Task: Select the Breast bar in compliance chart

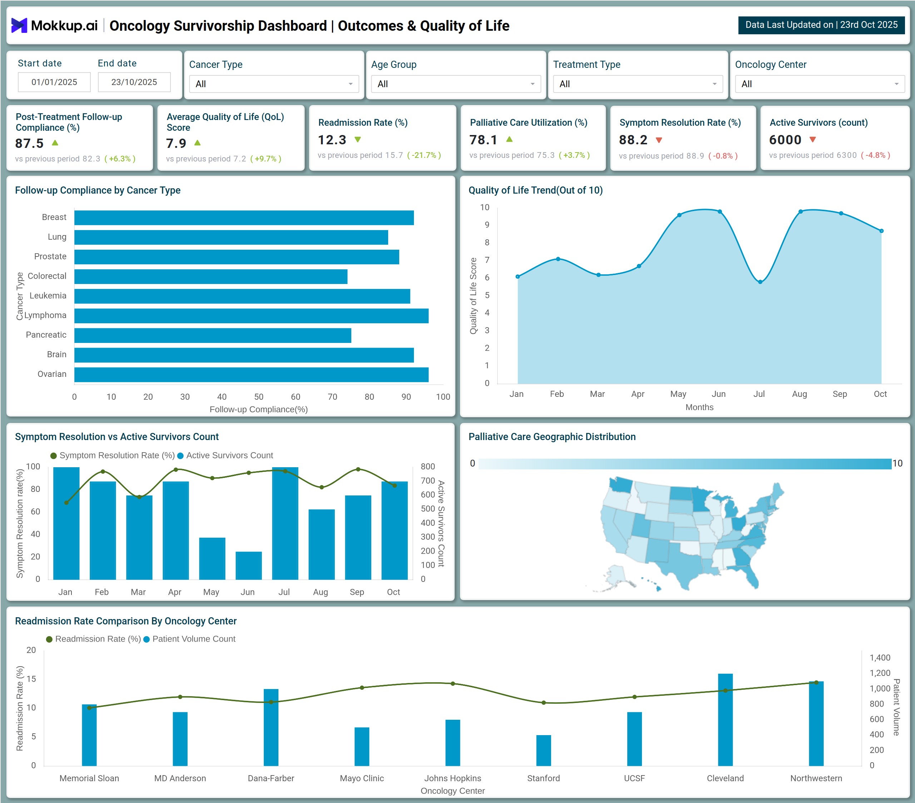Action: [244, 218]
